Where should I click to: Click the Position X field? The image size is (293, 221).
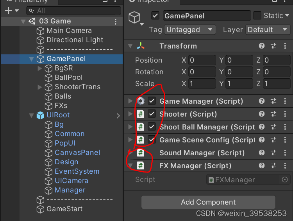tap(202, 60)
